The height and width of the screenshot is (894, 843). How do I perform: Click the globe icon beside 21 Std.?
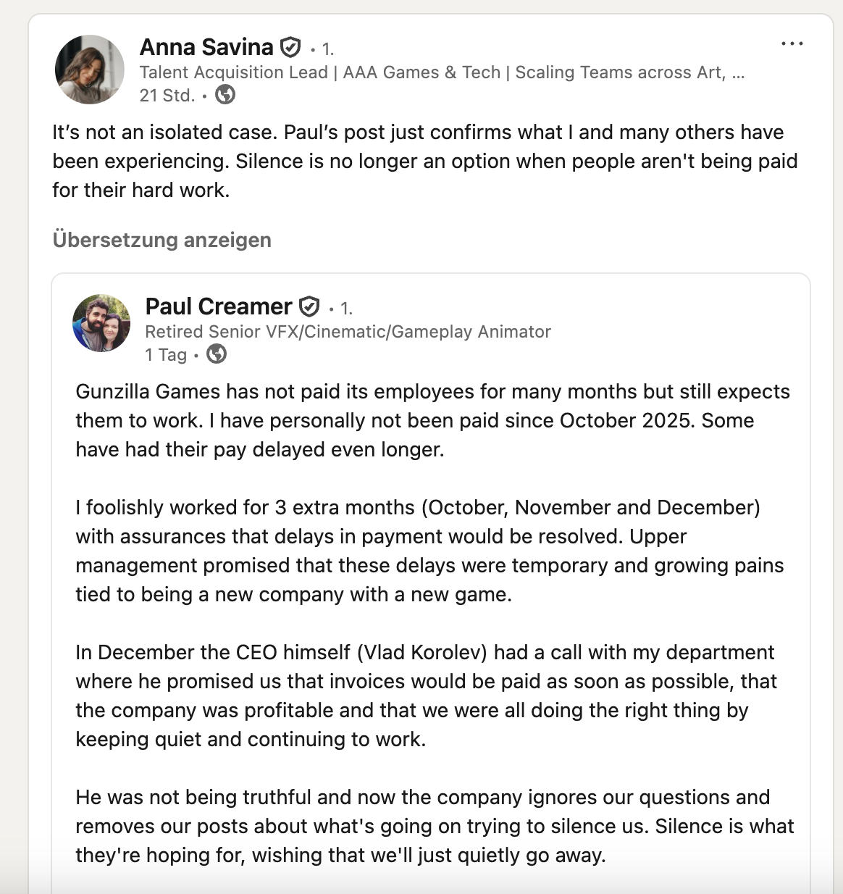point(225,95)
